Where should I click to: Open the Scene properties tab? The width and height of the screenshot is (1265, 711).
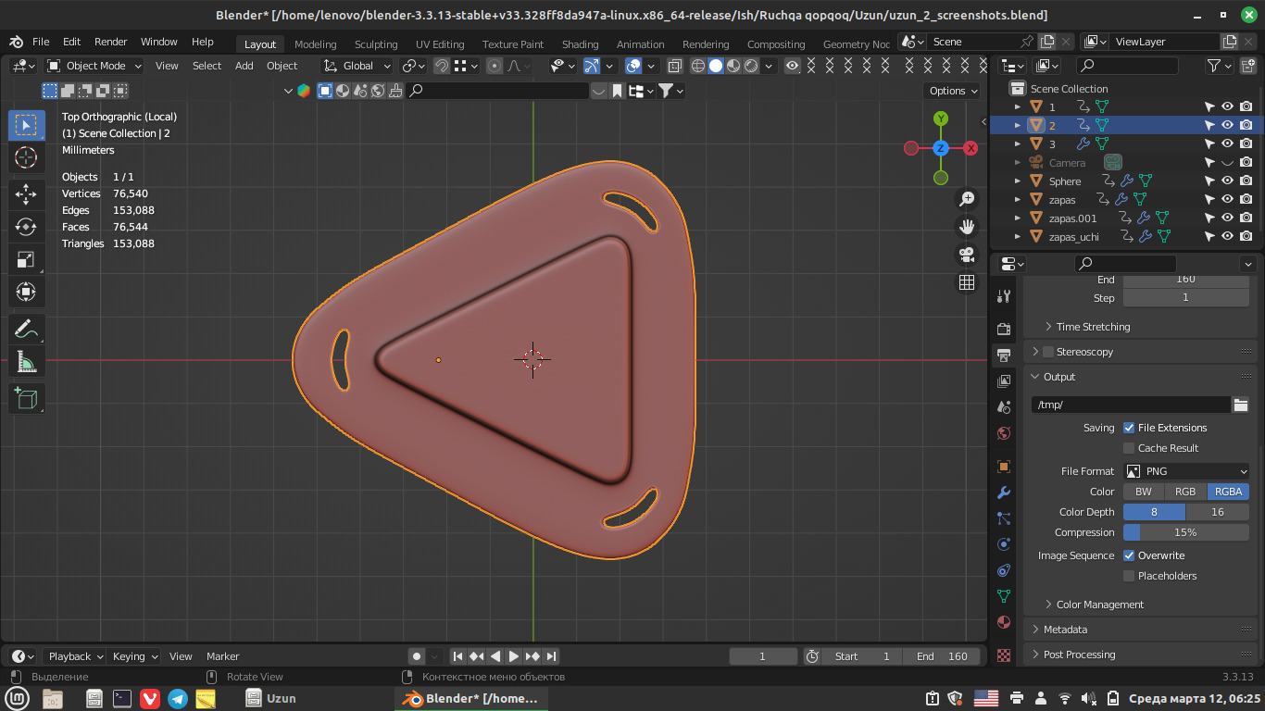[x=1004, y=407]
